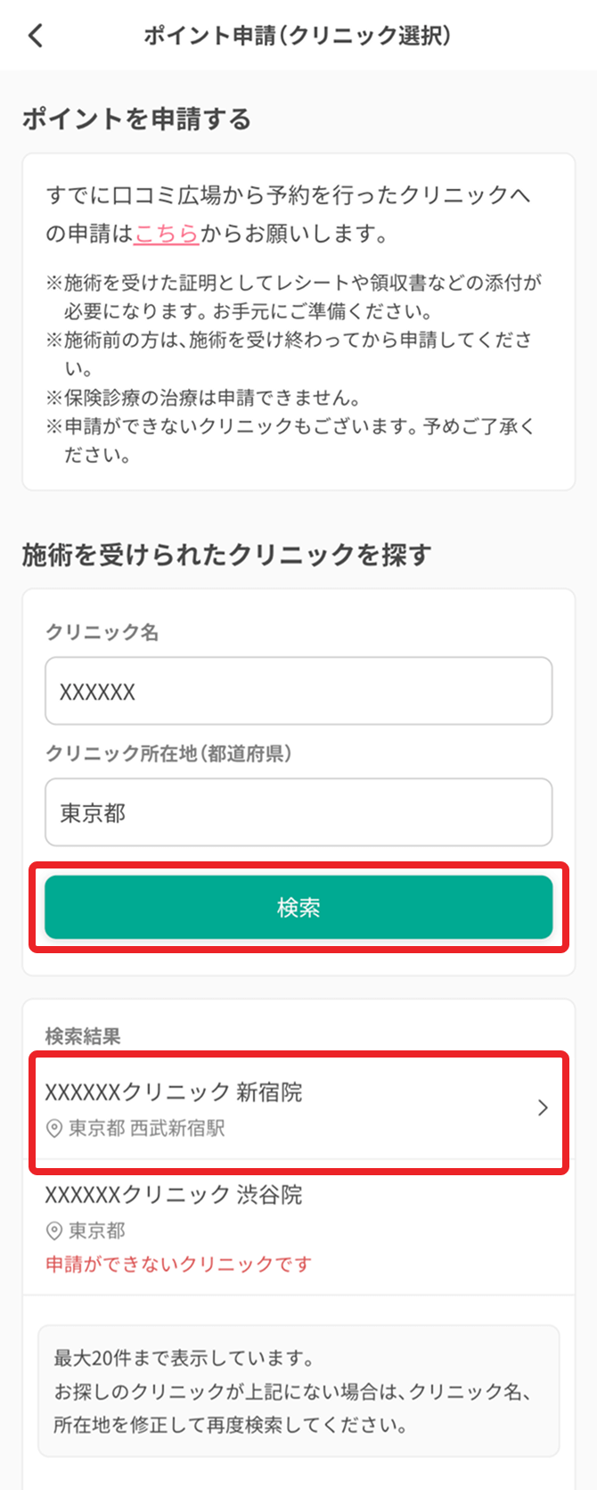Click the 保険診療の治療は申請できません note
Screen dimensions: 597x1490
(x=203, y=398)
